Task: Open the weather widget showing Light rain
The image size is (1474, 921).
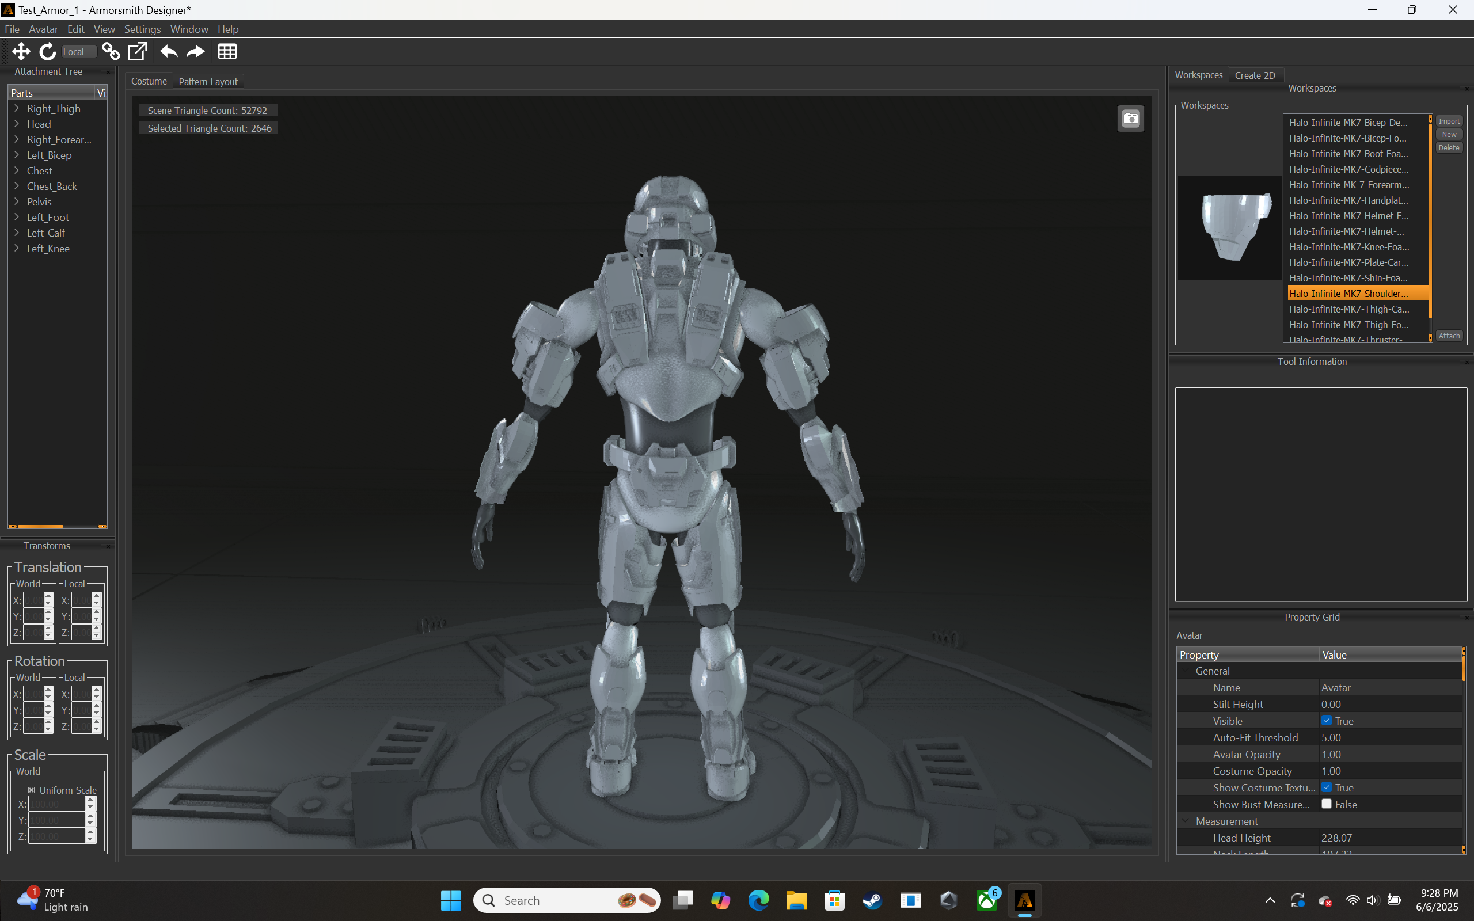Action: [52, 900]
